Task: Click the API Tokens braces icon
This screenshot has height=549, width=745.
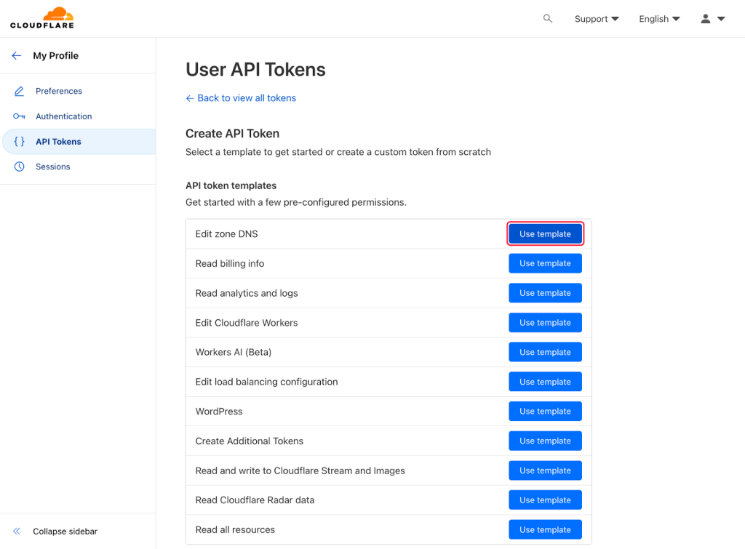Action: click(x=20, y=142)
